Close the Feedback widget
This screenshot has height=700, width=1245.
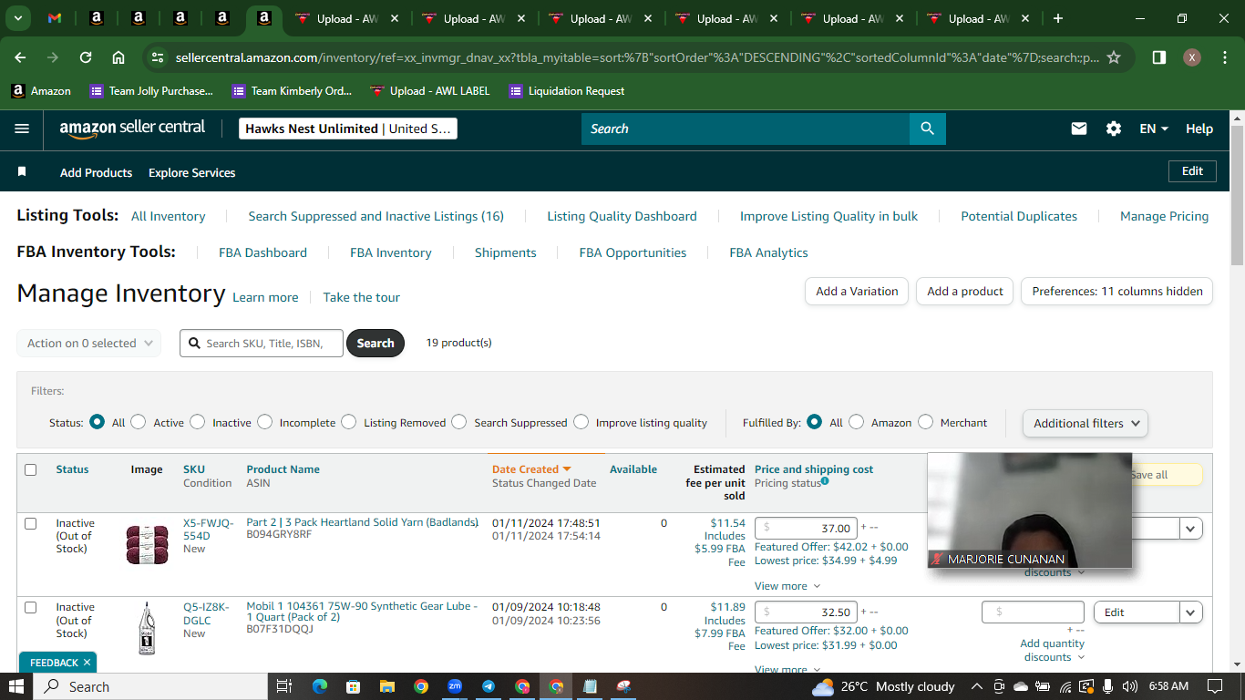pos(87,663)
